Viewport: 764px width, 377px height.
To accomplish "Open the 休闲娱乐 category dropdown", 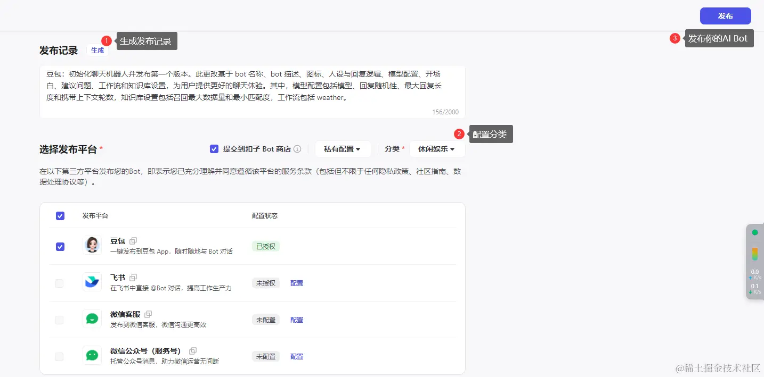I will [437, 149].
